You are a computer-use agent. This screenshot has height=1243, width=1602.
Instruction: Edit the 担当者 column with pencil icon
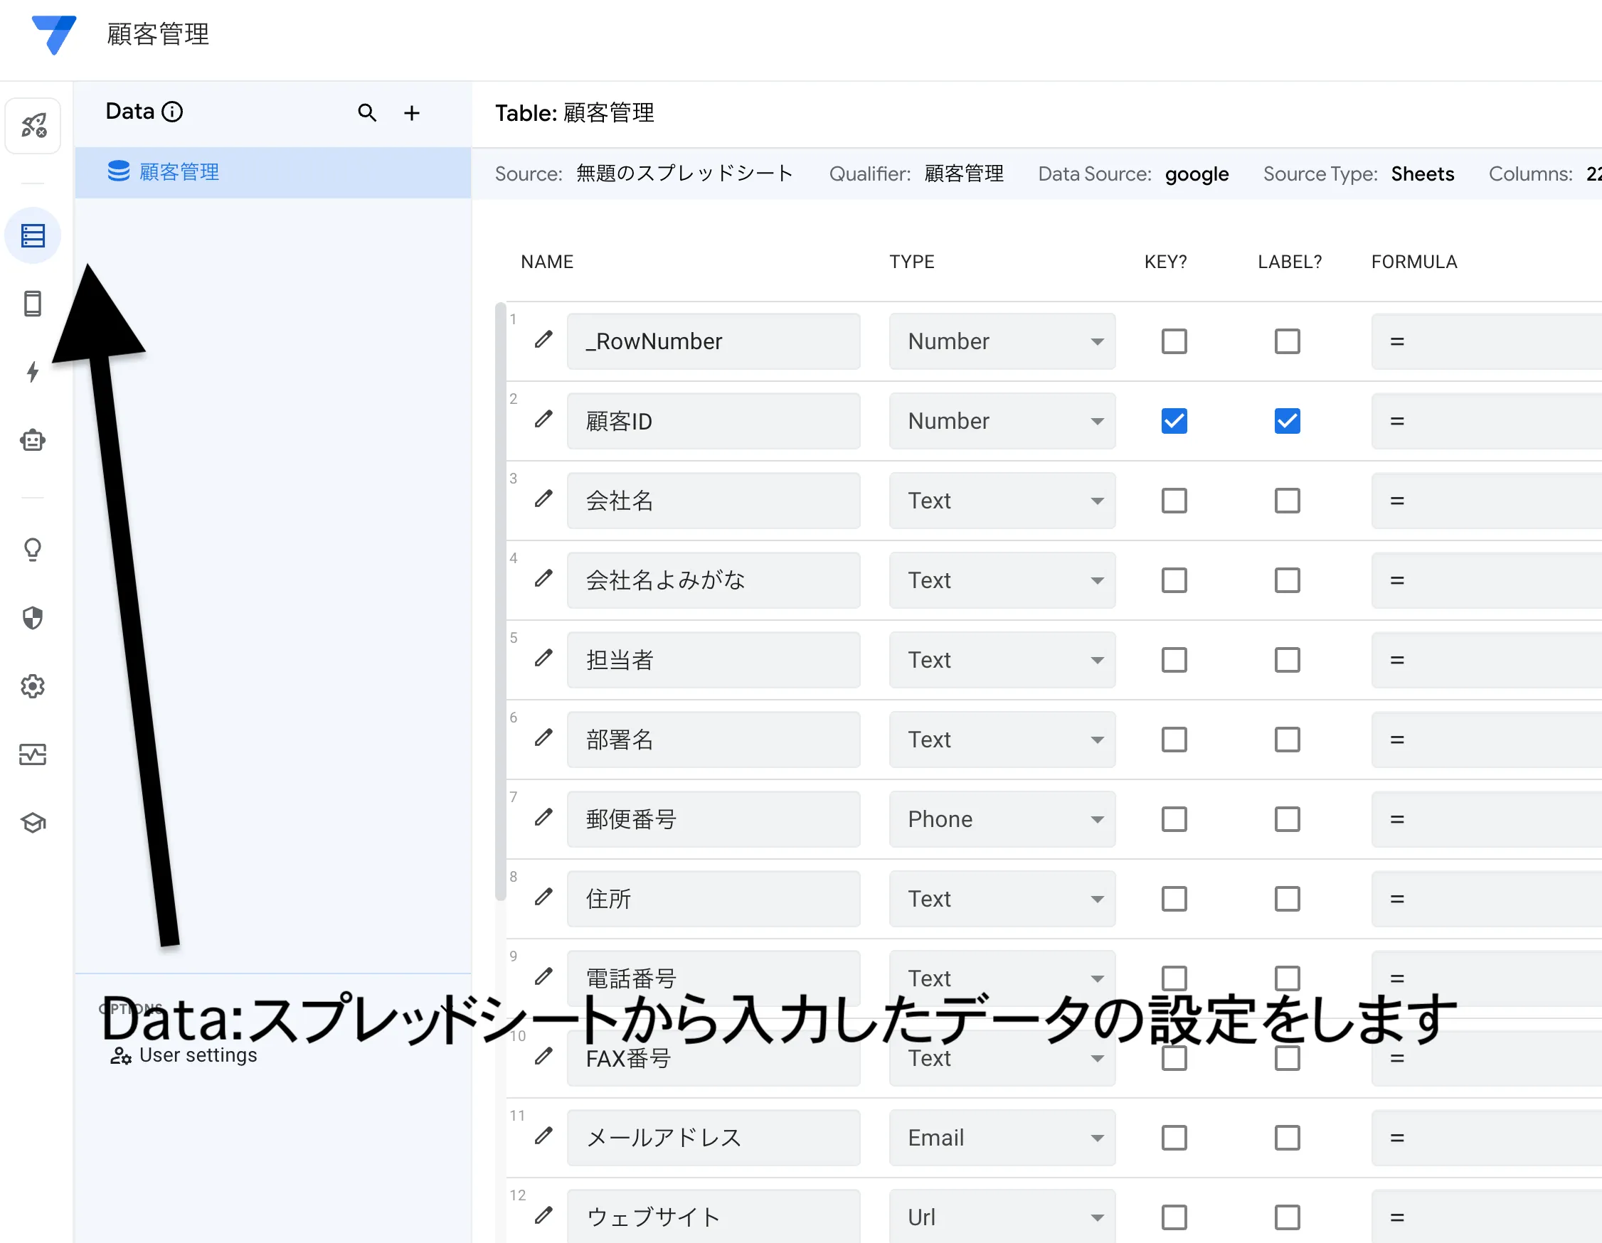[x=543, y=658]
